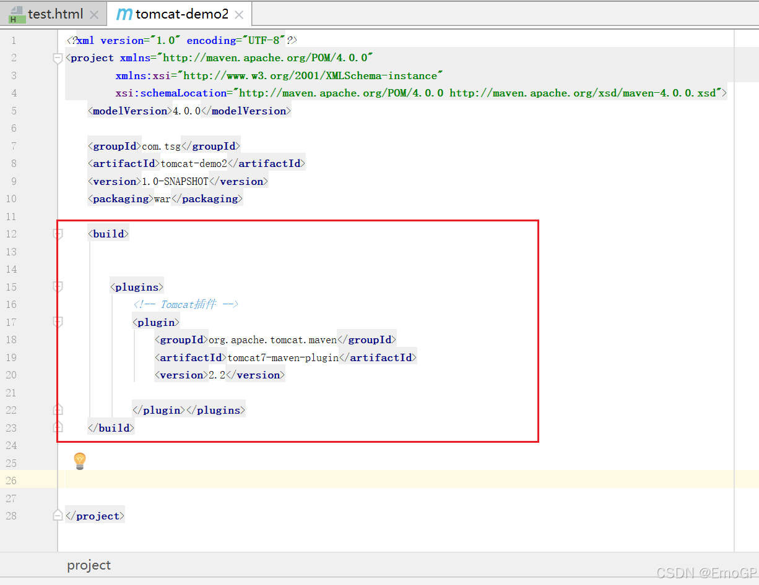Click the modelVersion value 4.0.0

pyautogui.click(x=186, y=111)
